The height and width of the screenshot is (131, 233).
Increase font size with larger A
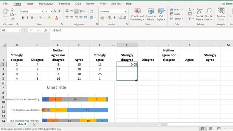tap(55, 11)
